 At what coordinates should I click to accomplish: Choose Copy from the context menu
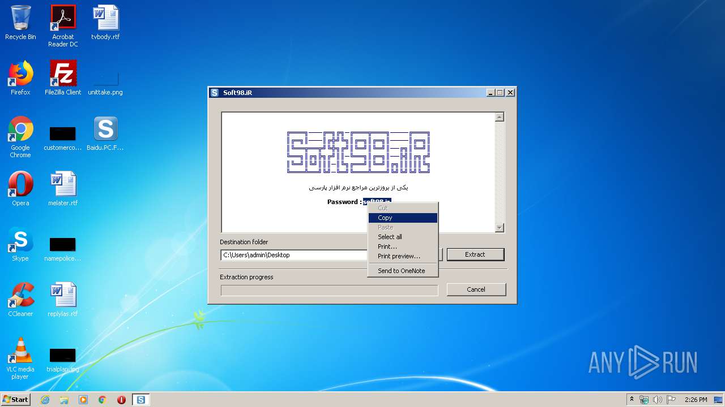point(403,218)
